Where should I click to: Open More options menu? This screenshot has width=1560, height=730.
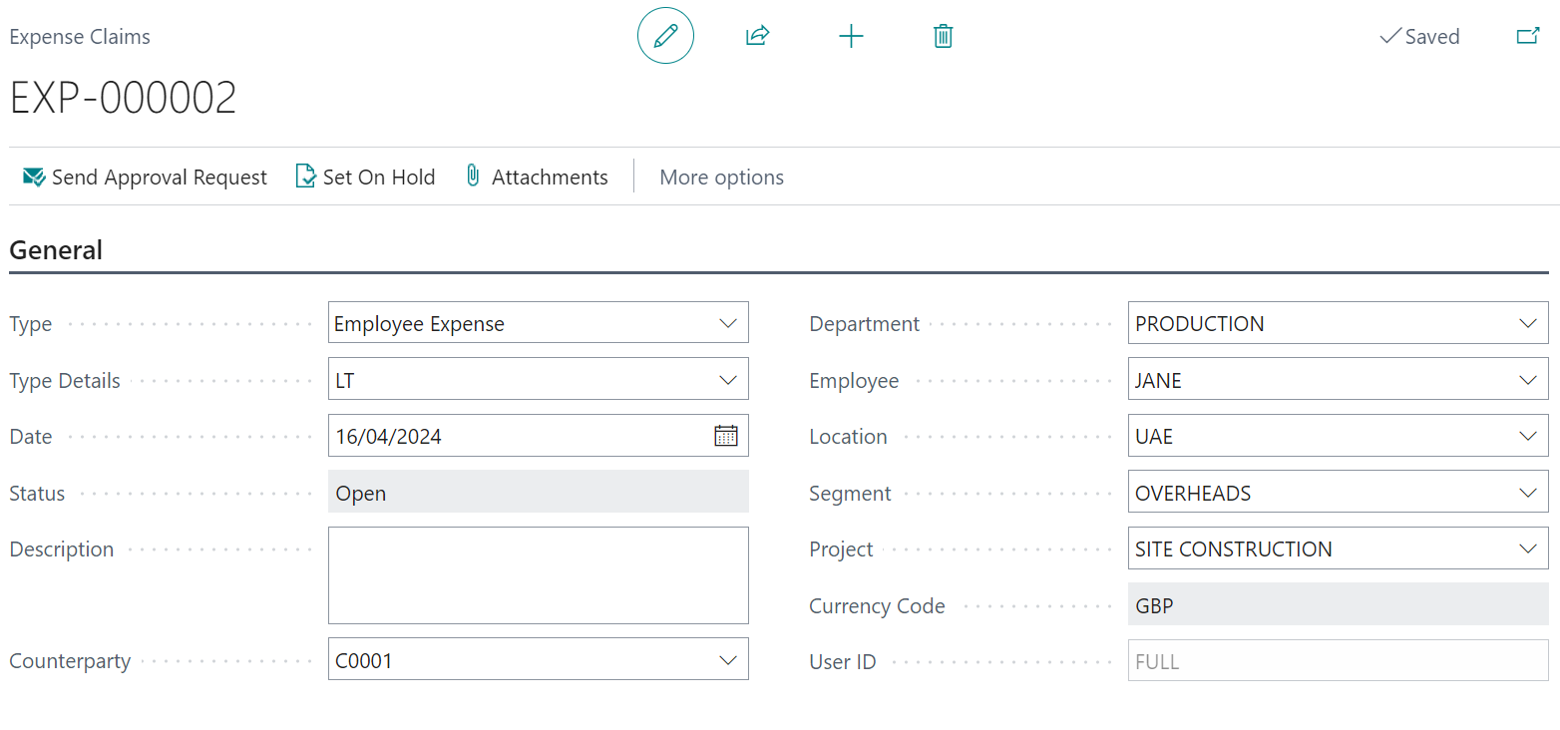pos(721,178)
